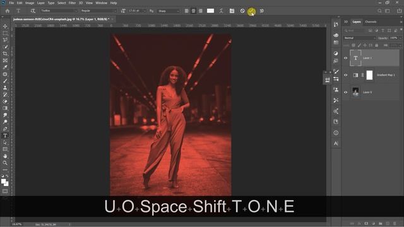Viewport: 404px width, 227px height.
Task: Toggle lock image pixels brush icon
Action: click(x=359, y=45)
